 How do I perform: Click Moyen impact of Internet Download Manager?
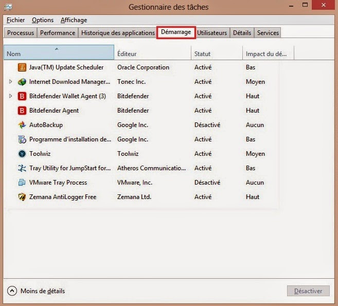(x=255, y=82)
